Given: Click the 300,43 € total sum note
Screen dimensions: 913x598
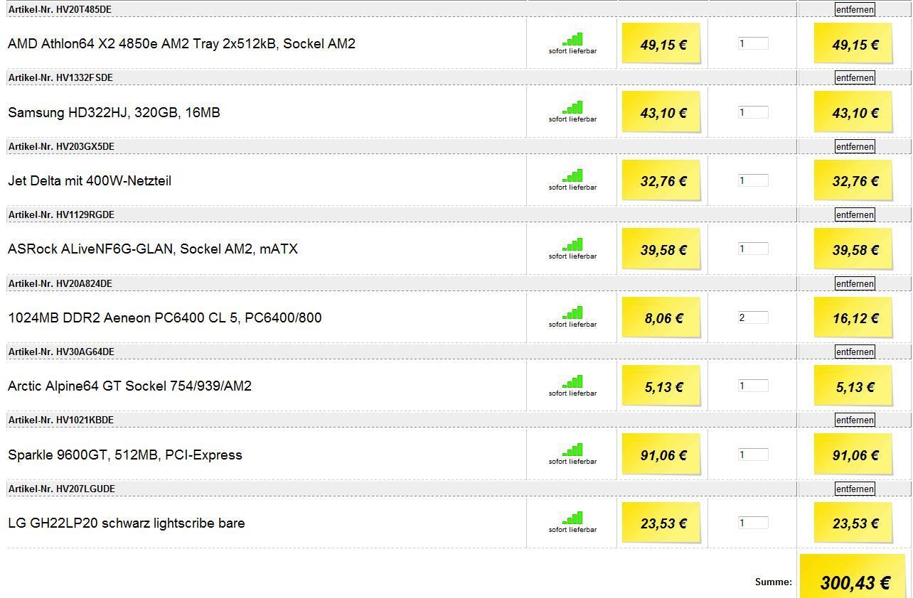Looking at the screenshot, I should coord(855,582).
